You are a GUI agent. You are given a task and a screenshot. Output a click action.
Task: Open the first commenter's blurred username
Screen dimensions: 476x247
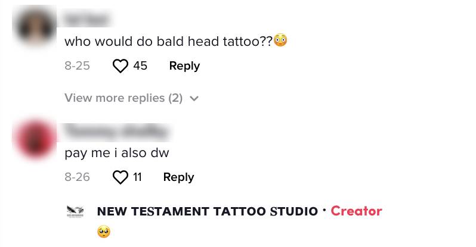86,19
